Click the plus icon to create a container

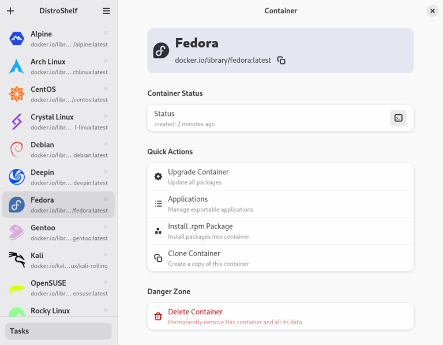point(10,11)
